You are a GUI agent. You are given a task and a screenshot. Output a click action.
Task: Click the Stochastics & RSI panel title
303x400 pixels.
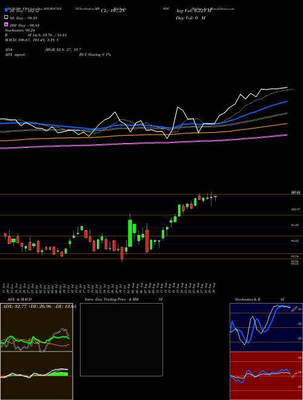tap(259, 299)
